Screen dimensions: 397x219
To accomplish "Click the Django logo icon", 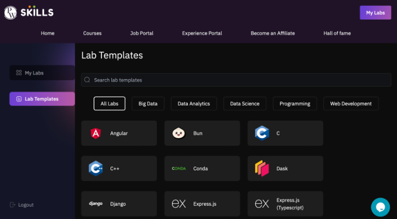I will click(96, 204).
